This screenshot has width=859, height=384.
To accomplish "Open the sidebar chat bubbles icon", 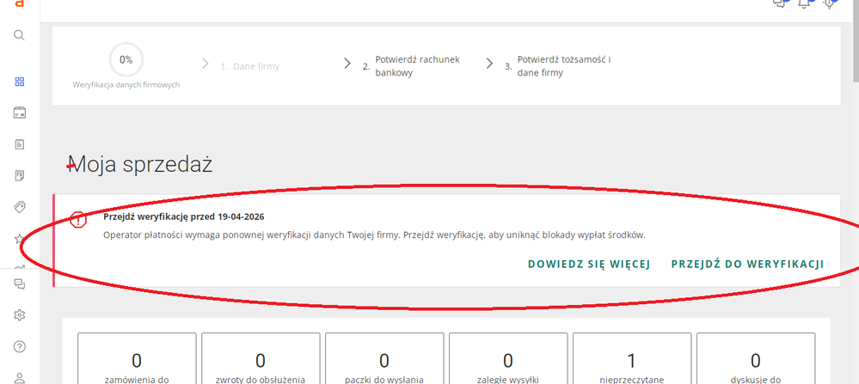I will (x=19, y=283).
